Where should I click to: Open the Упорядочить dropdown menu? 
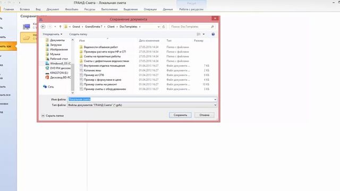53,34
